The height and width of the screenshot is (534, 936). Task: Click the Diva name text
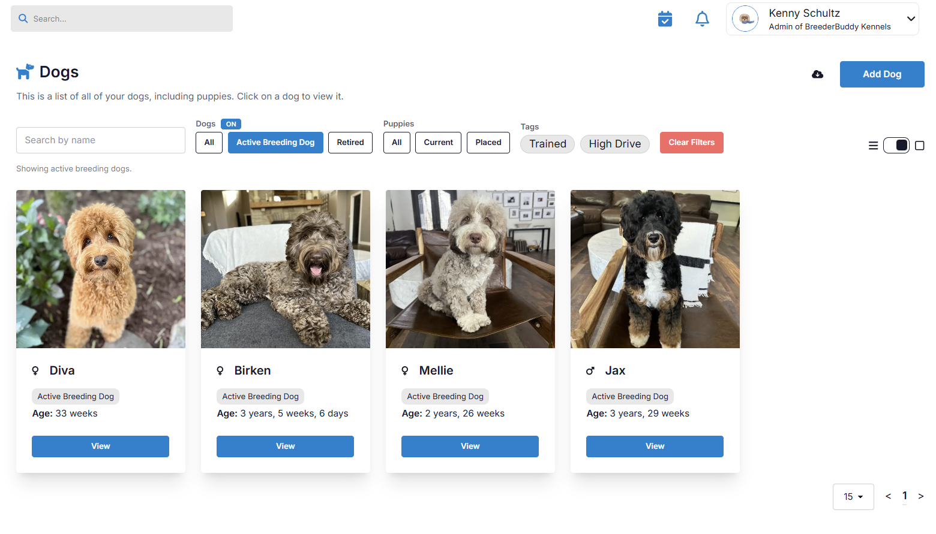pos(62,370)
